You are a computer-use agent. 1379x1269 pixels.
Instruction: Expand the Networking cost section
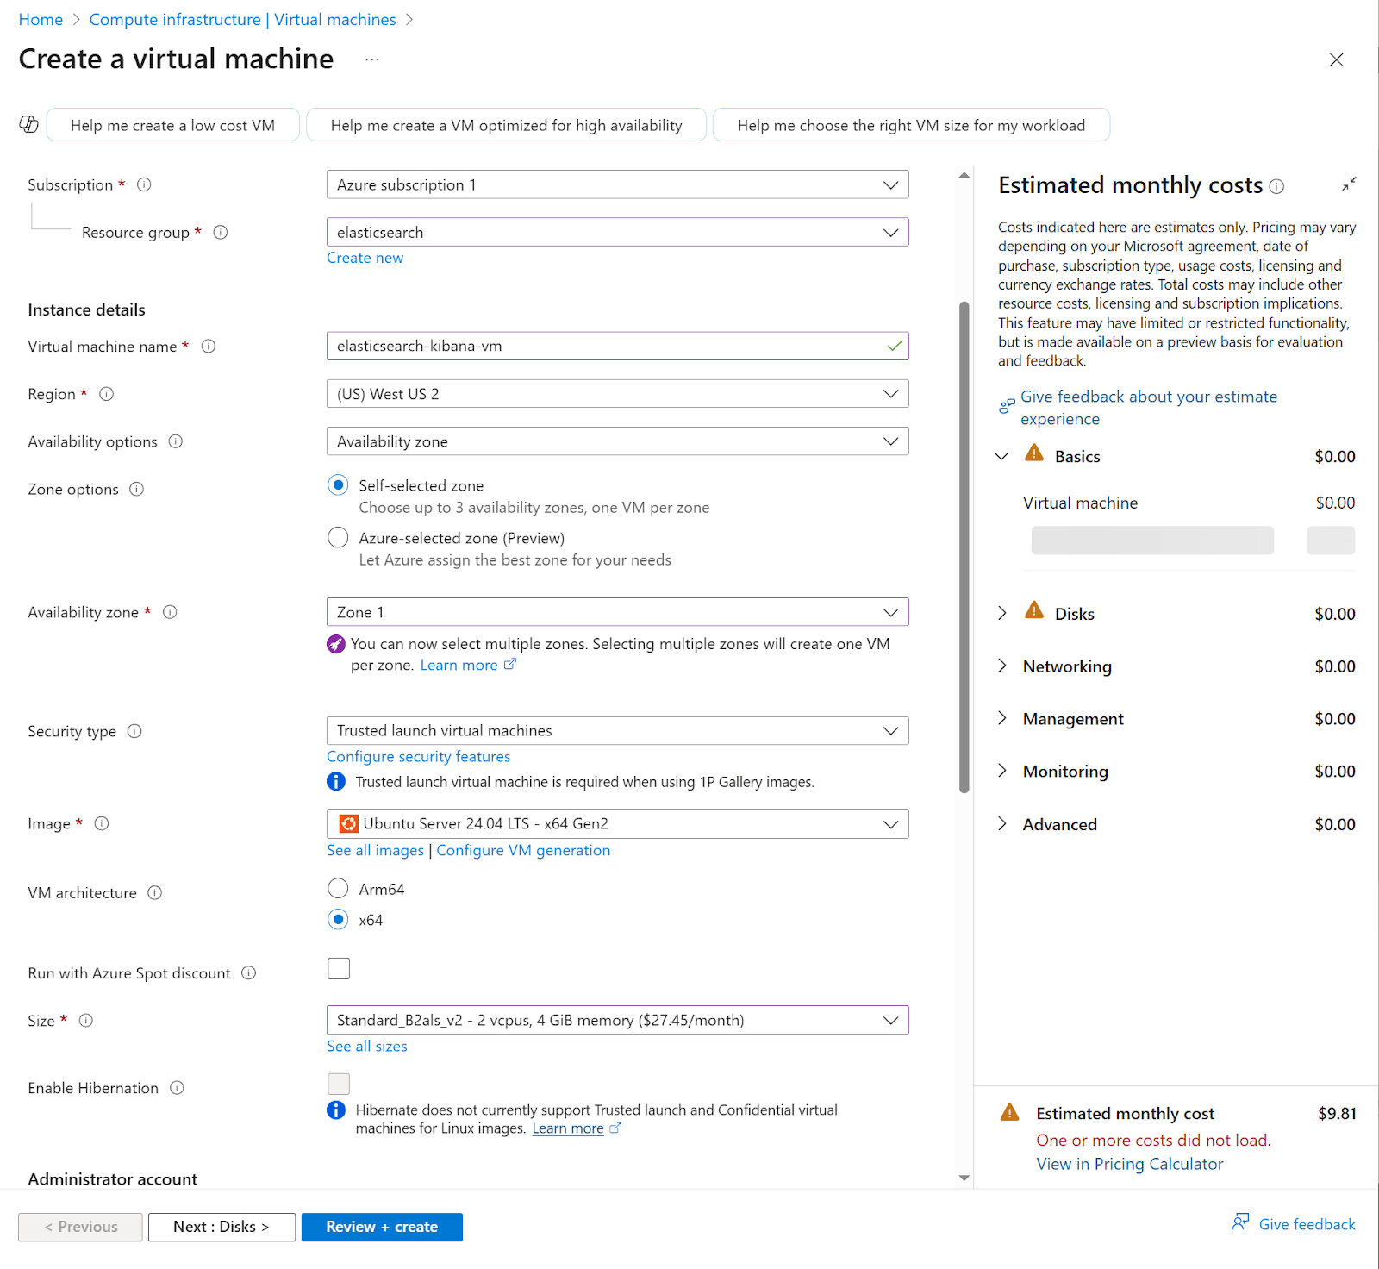1002,666
